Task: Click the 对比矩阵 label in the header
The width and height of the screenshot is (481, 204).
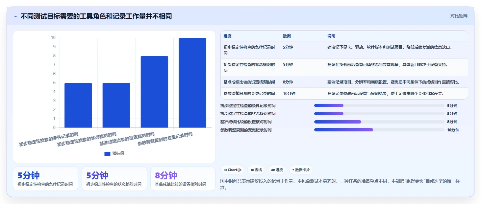Action: point(459,16)
